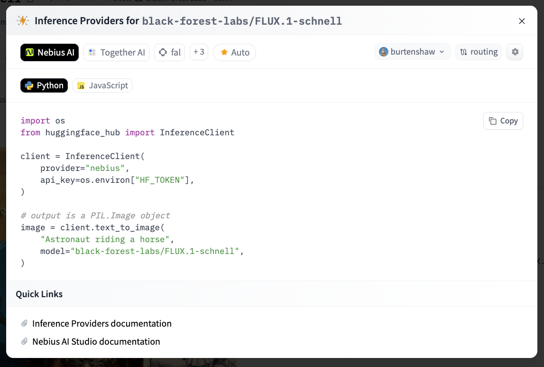Select the Python language tab
Viewport: 544px width, 367px height.
[x=44, y=85]
